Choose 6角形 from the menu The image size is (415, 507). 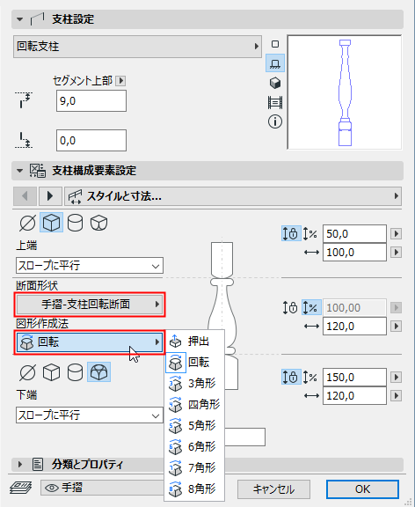(x=194, y=446)
